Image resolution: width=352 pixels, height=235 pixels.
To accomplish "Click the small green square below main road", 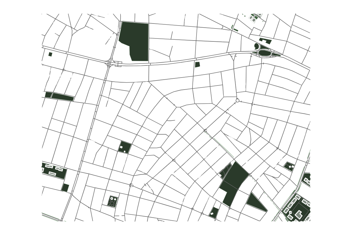I will point(197,65).
